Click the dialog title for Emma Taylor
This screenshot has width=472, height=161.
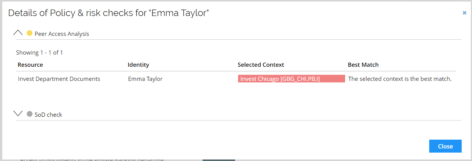coord(109,13)
